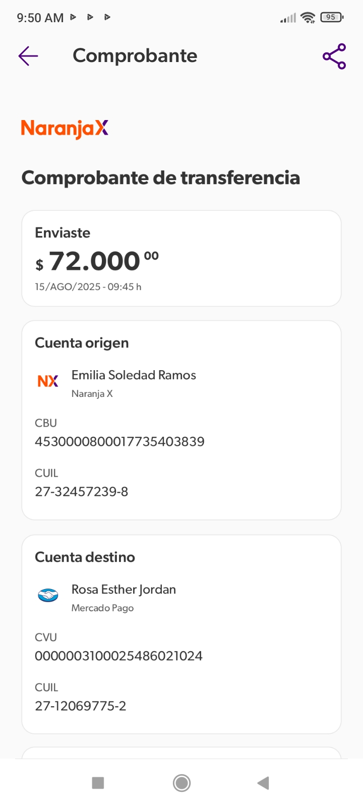The image size is (363, 807).
Task: Share the transfer receipt
Action: pos(334,56)
